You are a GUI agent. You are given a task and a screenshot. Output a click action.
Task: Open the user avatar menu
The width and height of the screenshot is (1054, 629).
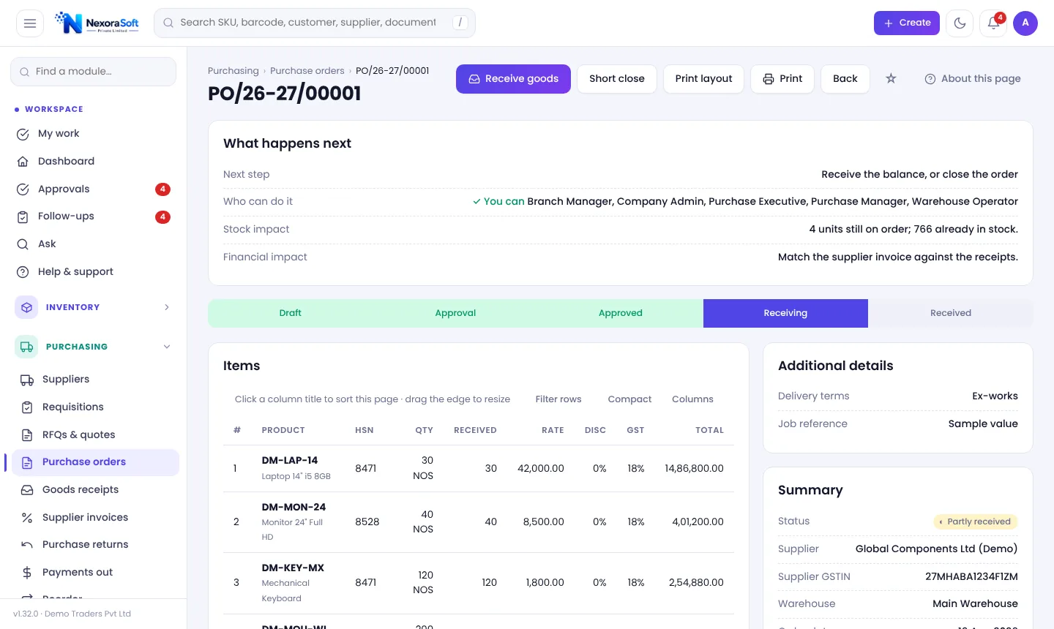pyautogui.click(x=1025, y=23)
